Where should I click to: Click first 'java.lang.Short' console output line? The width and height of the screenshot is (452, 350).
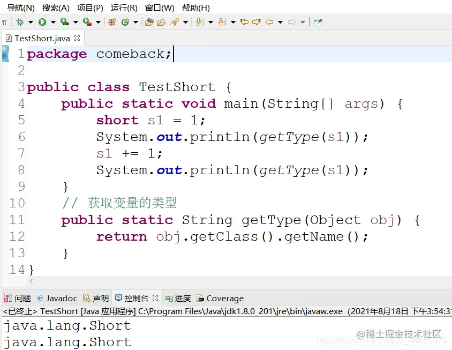[x=67, y=325]
